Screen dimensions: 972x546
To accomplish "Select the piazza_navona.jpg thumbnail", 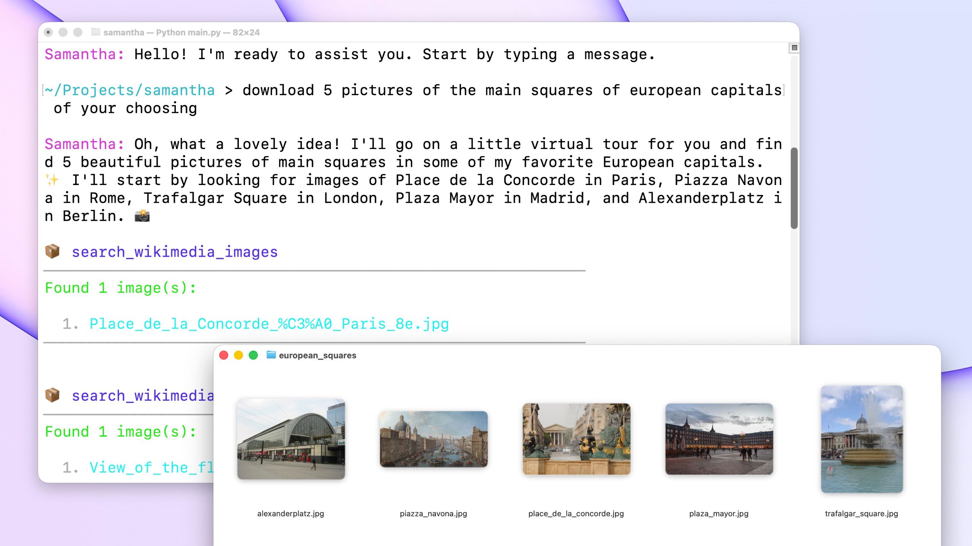I will click(434, 439).
